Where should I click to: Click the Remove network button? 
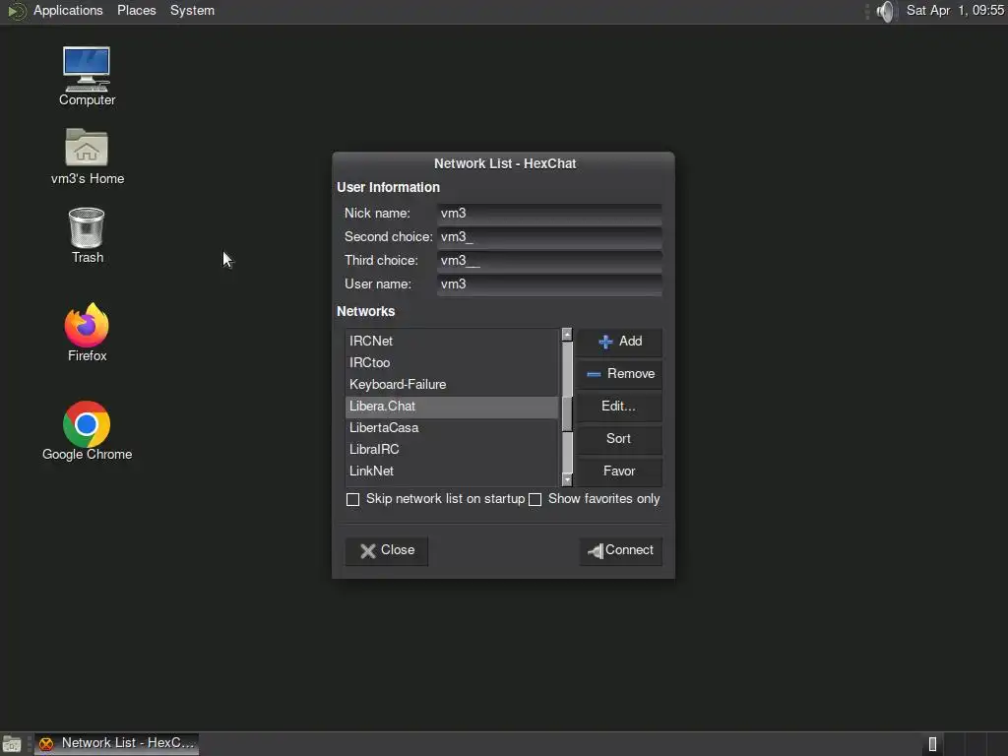[x=620, y=373]
